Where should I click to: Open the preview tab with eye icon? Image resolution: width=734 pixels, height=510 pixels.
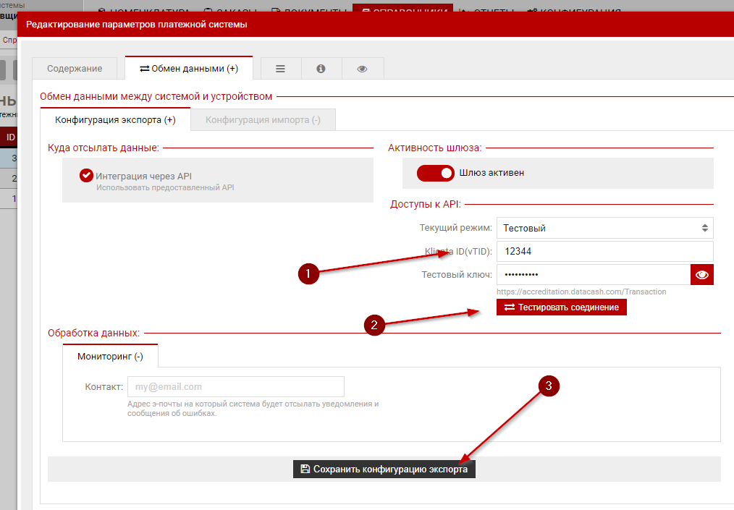pos(362,69)
